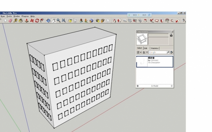Select the Paint Bucket tool

pyautogui.click(x=21, y=21)
